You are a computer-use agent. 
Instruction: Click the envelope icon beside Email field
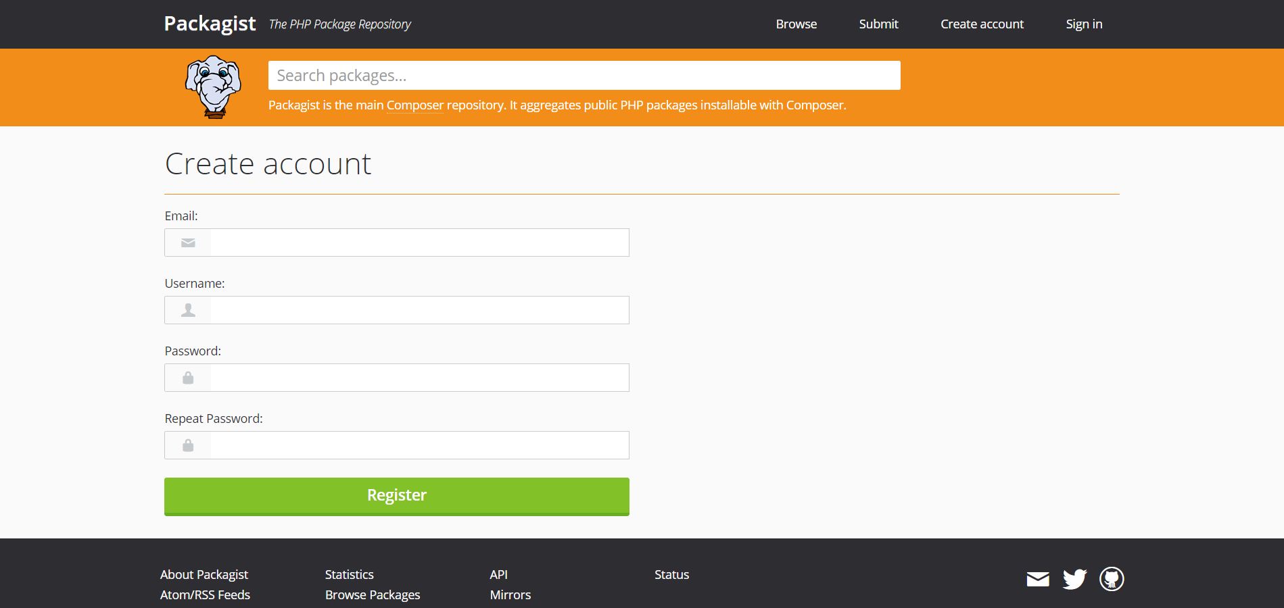tap(188, 243)
